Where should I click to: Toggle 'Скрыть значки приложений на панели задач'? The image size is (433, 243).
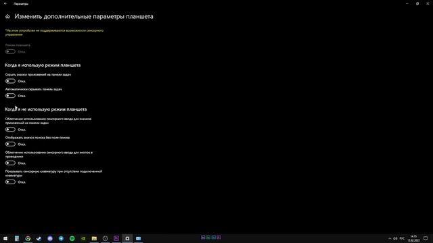[10, 81]
